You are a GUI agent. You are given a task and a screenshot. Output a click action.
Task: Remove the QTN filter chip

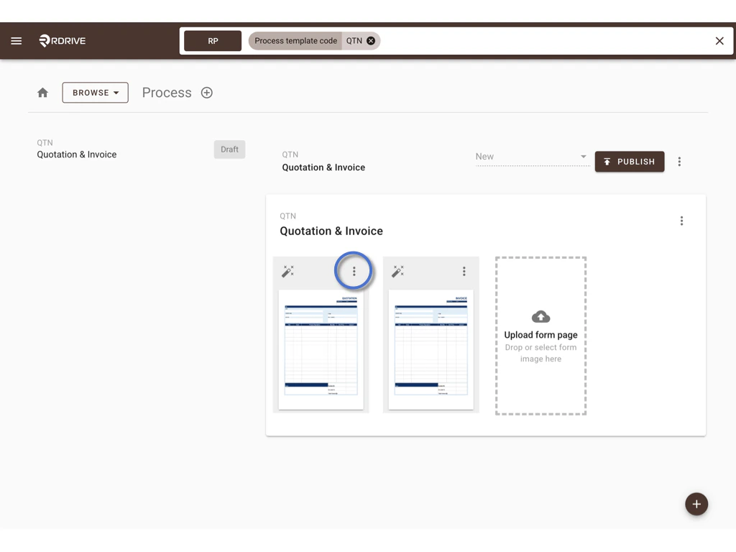[x=372, y=41]
